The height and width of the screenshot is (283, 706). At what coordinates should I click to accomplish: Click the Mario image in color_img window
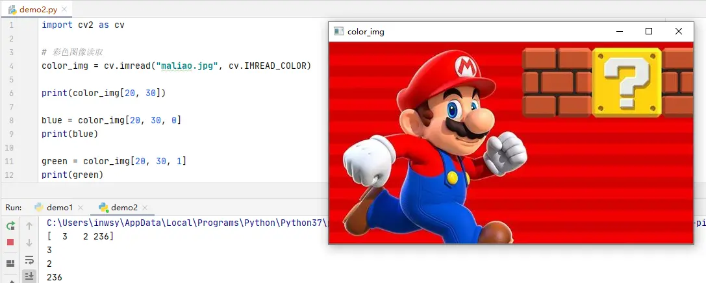[x=511, y=143]
